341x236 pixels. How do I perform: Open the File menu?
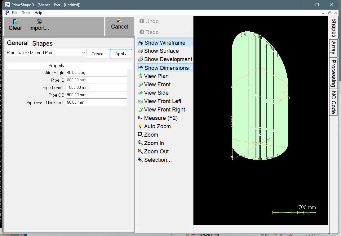coord(15,13)
